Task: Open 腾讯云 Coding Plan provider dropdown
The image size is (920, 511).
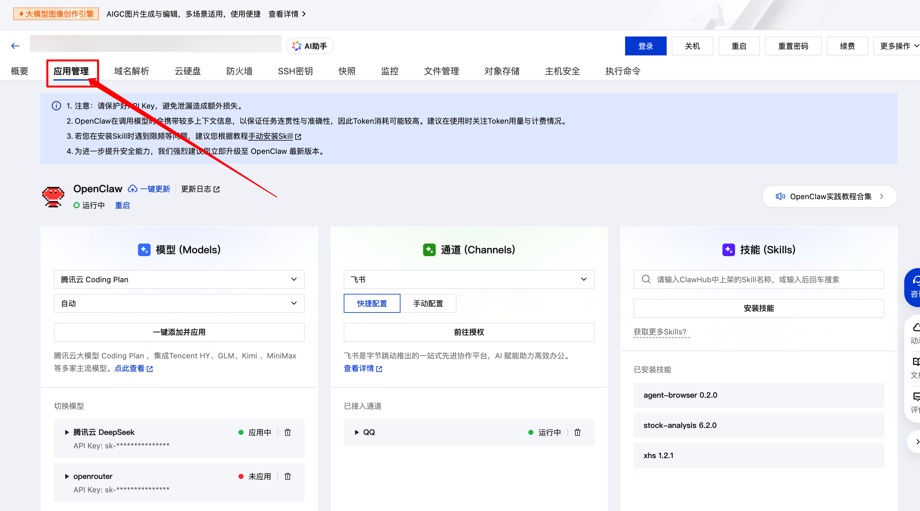Action: (x=179, y=279)
